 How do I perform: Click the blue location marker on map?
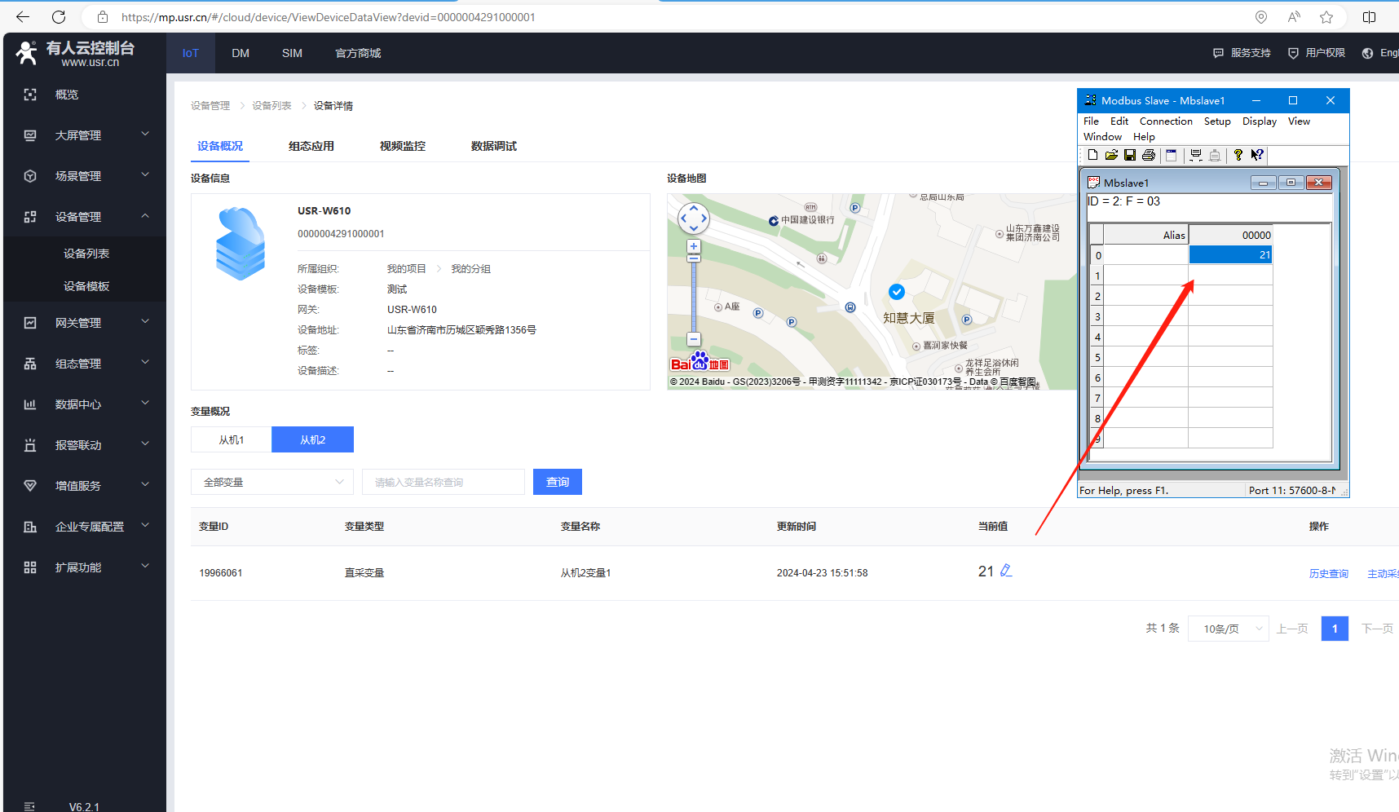pyautogui.click(x=896, y=292)
